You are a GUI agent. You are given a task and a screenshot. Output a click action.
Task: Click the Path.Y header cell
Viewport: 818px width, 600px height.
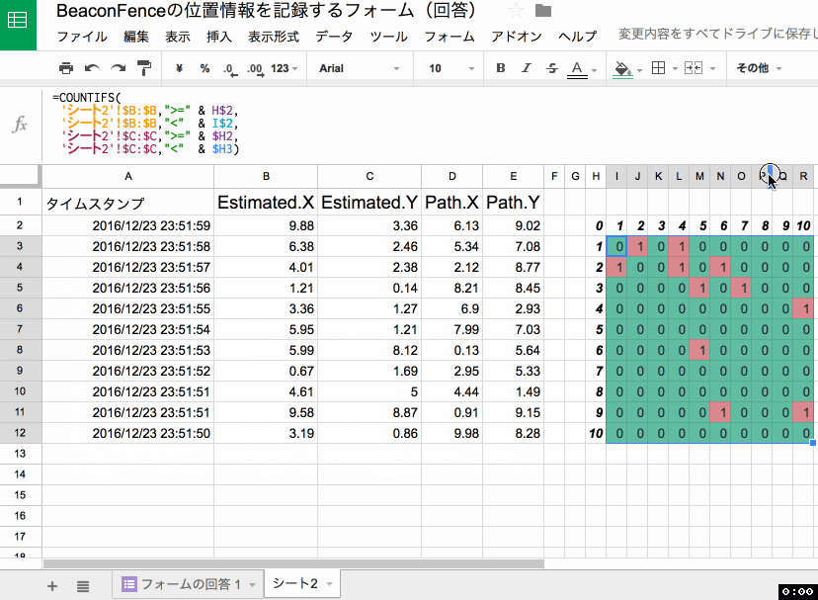pyautogui.click(x=514, y=202)
